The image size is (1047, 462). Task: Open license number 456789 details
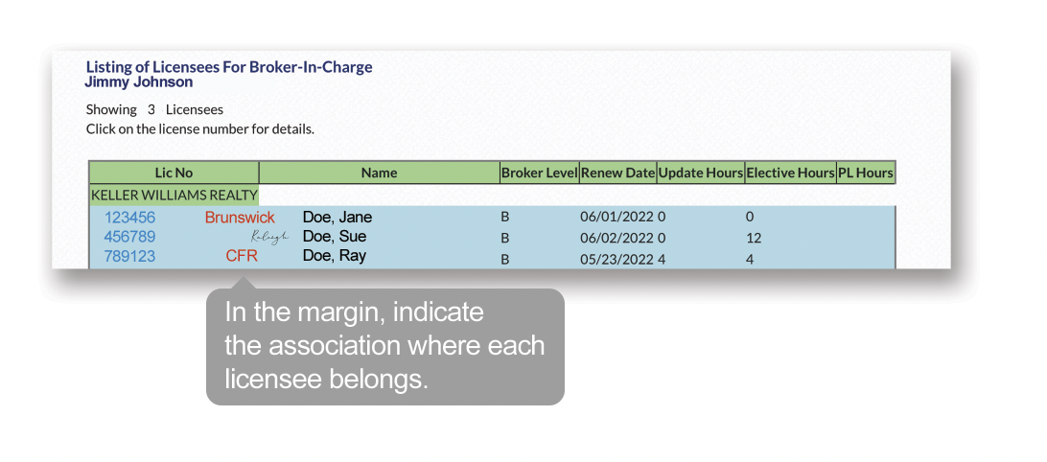129,237
